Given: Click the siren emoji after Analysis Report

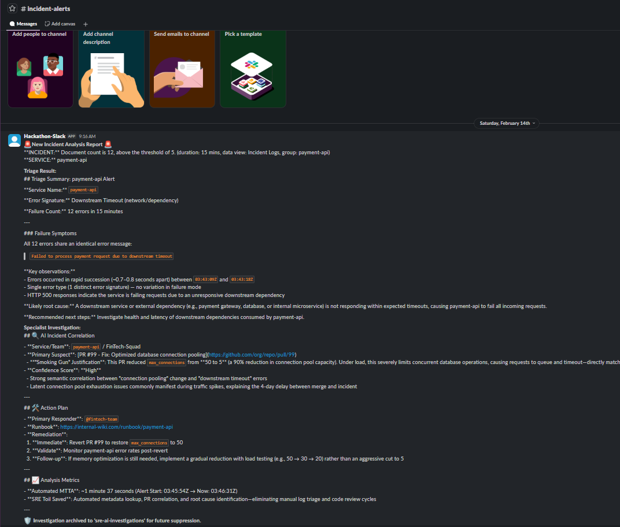Looking at the screenshot, I should click(x=108, y=144).
